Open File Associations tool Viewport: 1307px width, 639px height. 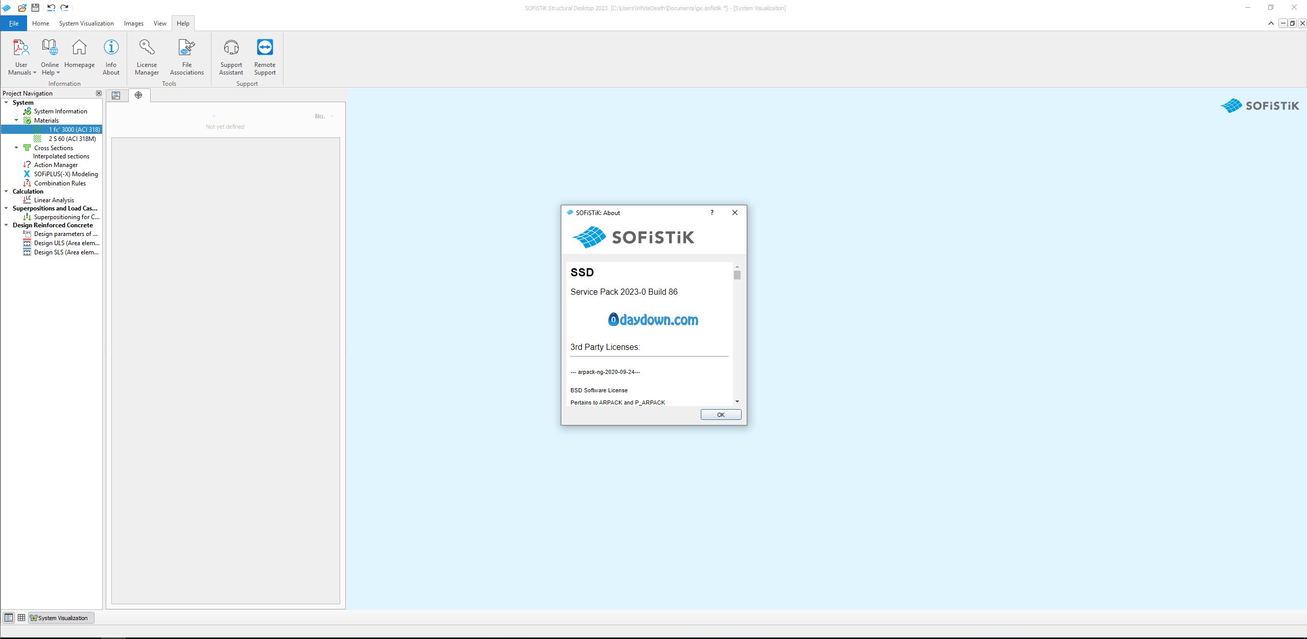click(x=186, y=57)
